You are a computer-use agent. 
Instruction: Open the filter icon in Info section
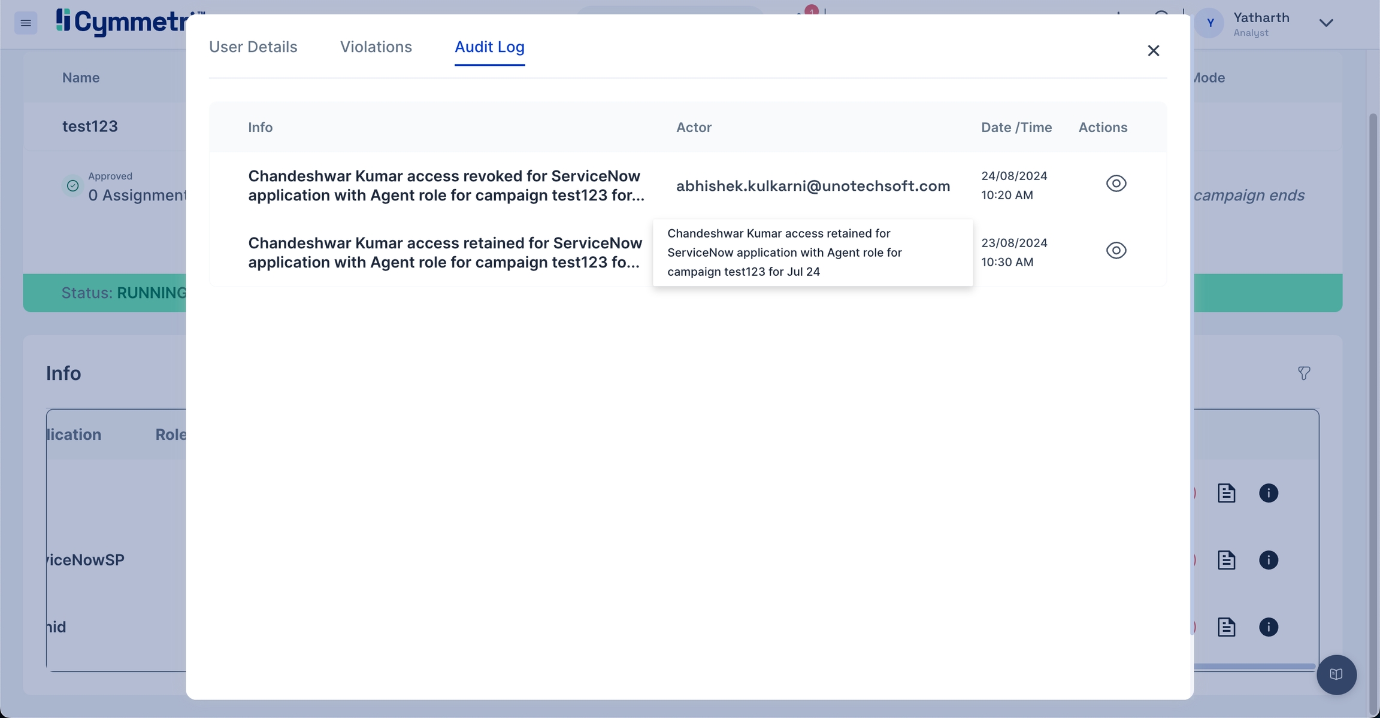1304,373
